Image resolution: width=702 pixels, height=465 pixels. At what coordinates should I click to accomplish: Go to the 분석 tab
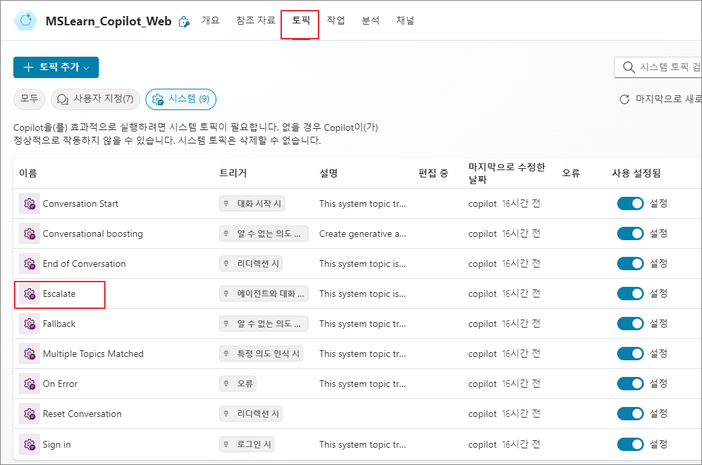(371, 20)
